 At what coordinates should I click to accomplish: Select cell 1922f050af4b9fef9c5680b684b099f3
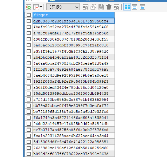pyautogui.click(x=74, y=81)
